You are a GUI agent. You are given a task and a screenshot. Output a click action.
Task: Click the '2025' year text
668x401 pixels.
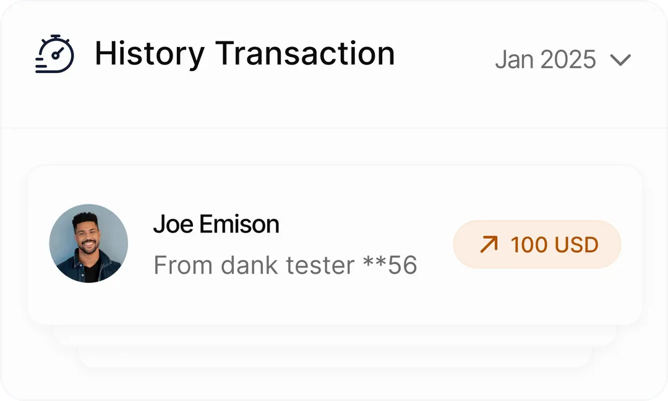click(568, 60)
